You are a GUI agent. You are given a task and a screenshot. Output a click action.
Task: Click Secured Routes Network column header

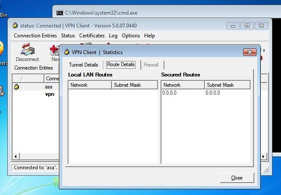click(x=182, y=85)
